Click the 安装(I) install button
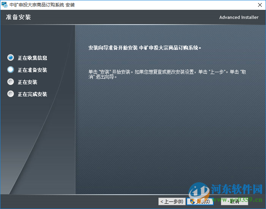Image resolution: width=266 pixels, height=209 pixels. (200, 201)
